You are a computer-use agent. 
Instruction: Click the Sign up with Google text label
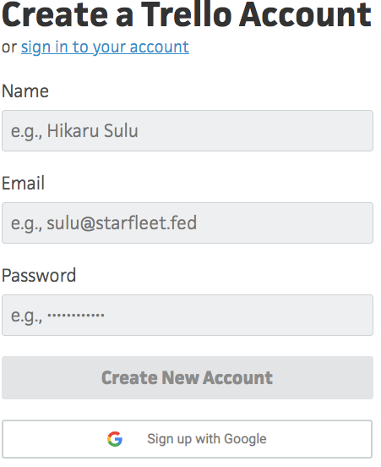(207, 439)
